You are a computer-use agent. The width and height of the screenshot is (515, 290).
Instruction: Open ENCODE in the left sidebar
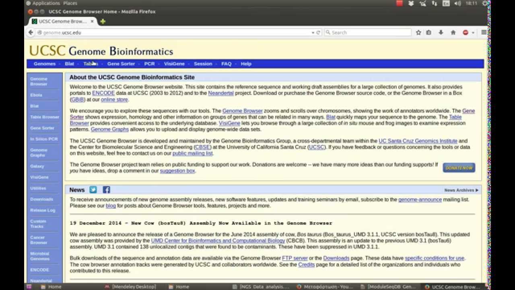point(39,270)
